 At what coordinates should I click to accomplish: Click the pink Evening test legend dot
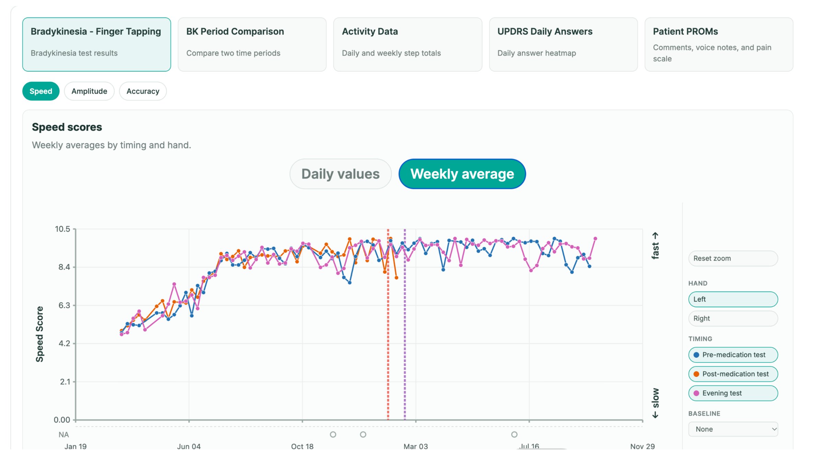pyautogui.click(x=696, y=393)
